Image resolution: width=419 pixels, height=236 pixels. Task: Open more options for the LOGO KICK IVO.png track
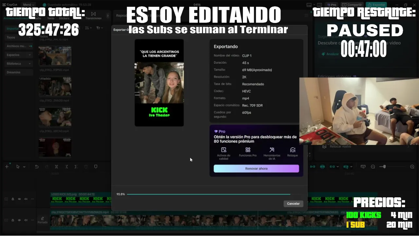32,199
